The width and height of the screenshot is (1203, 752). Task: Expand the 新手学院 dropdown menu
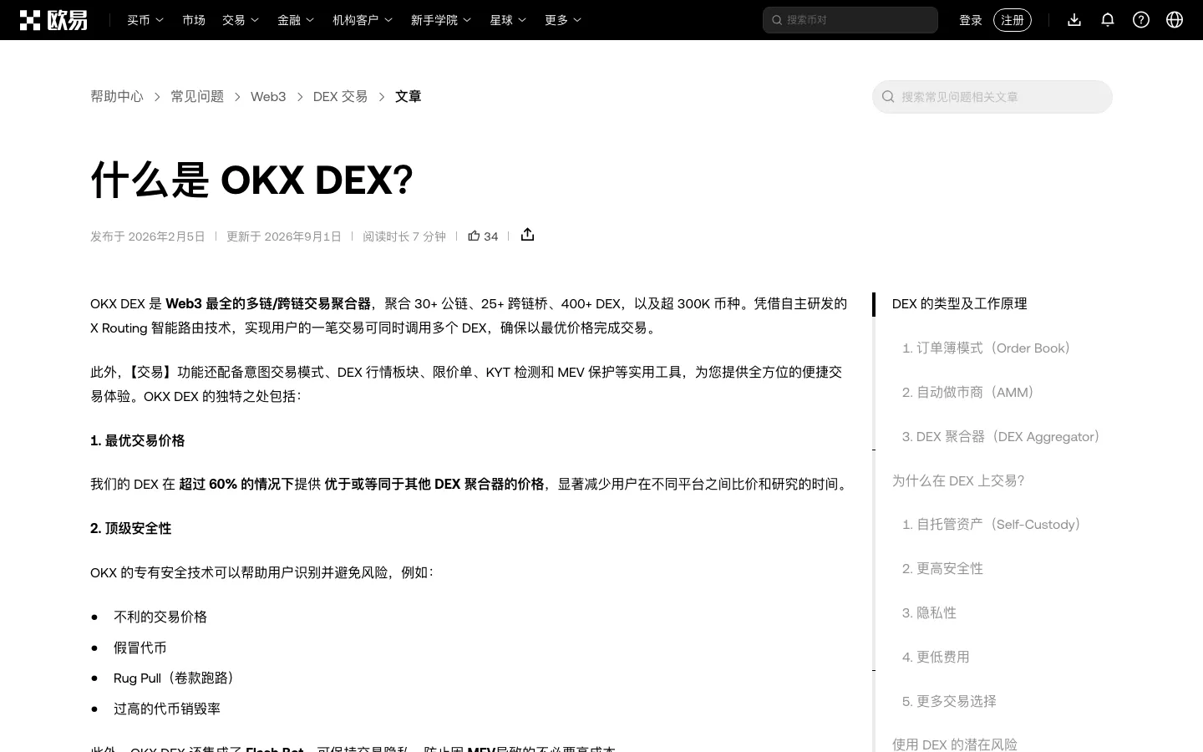[441, 20]
